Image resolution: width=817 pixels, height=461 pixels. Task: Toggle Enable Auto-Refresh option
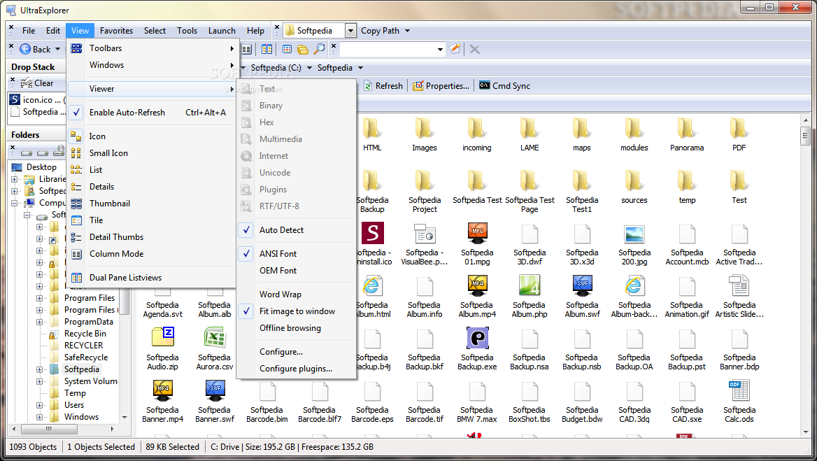pyautogui.click(x=152, y=113)
